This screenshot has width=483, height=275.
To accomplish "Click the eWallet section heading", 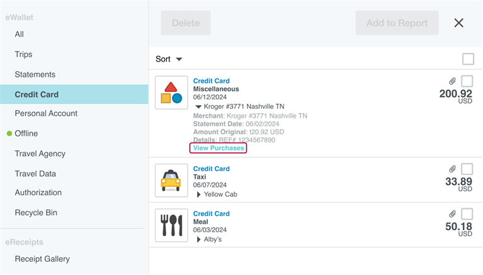I will (x=19, y=17).
